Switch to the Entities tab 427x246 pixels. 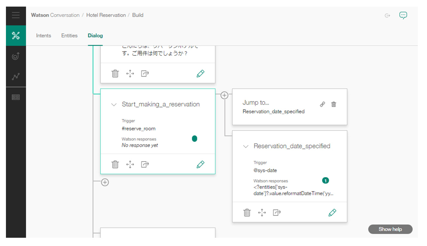tap(69, 36)
